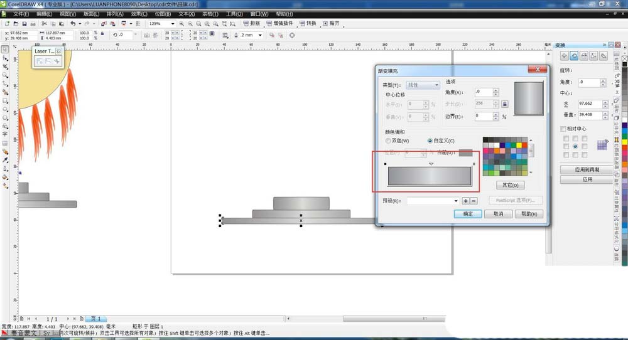Image resolution: width=628 pixels, height=340 pixels.
Task: Pick the yellow swatch in the dialog palette
Action: click(x=519, y=145)
